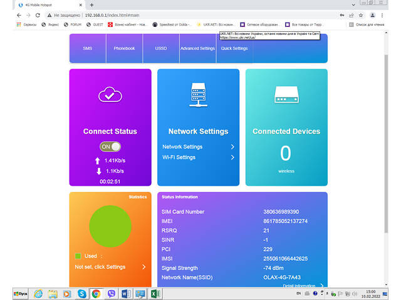Open the SMS tab
This screenshot has height=300, width=401.
[87, 48]
